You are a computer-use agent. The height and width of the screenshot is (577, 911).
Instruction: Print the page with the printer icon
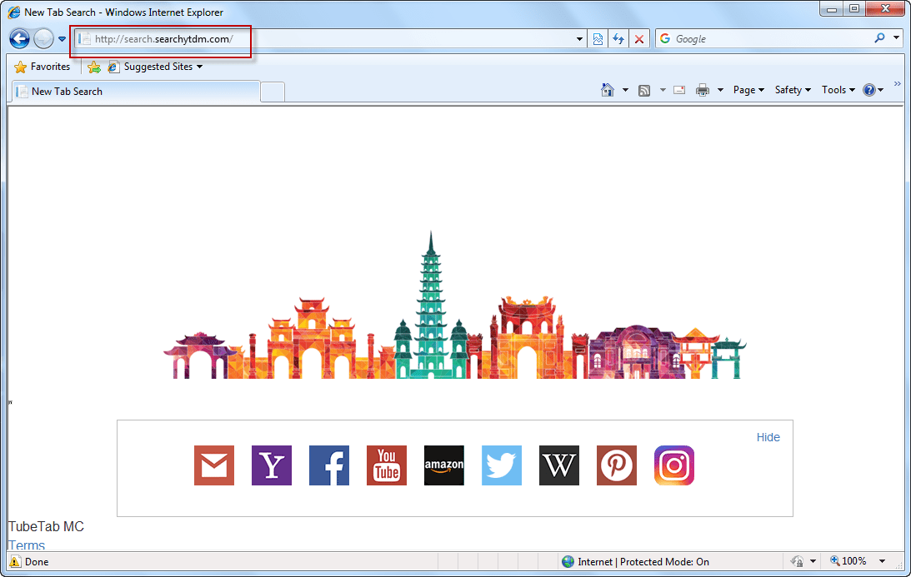coord(703,90)
